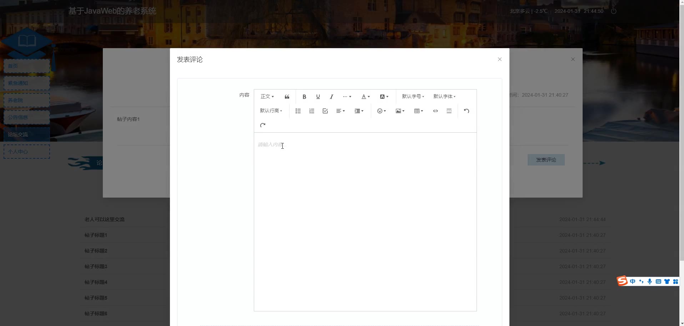Click the Sogou input method logo
The height and width of the screenshot is (326, 684).
tap(622, 281)
